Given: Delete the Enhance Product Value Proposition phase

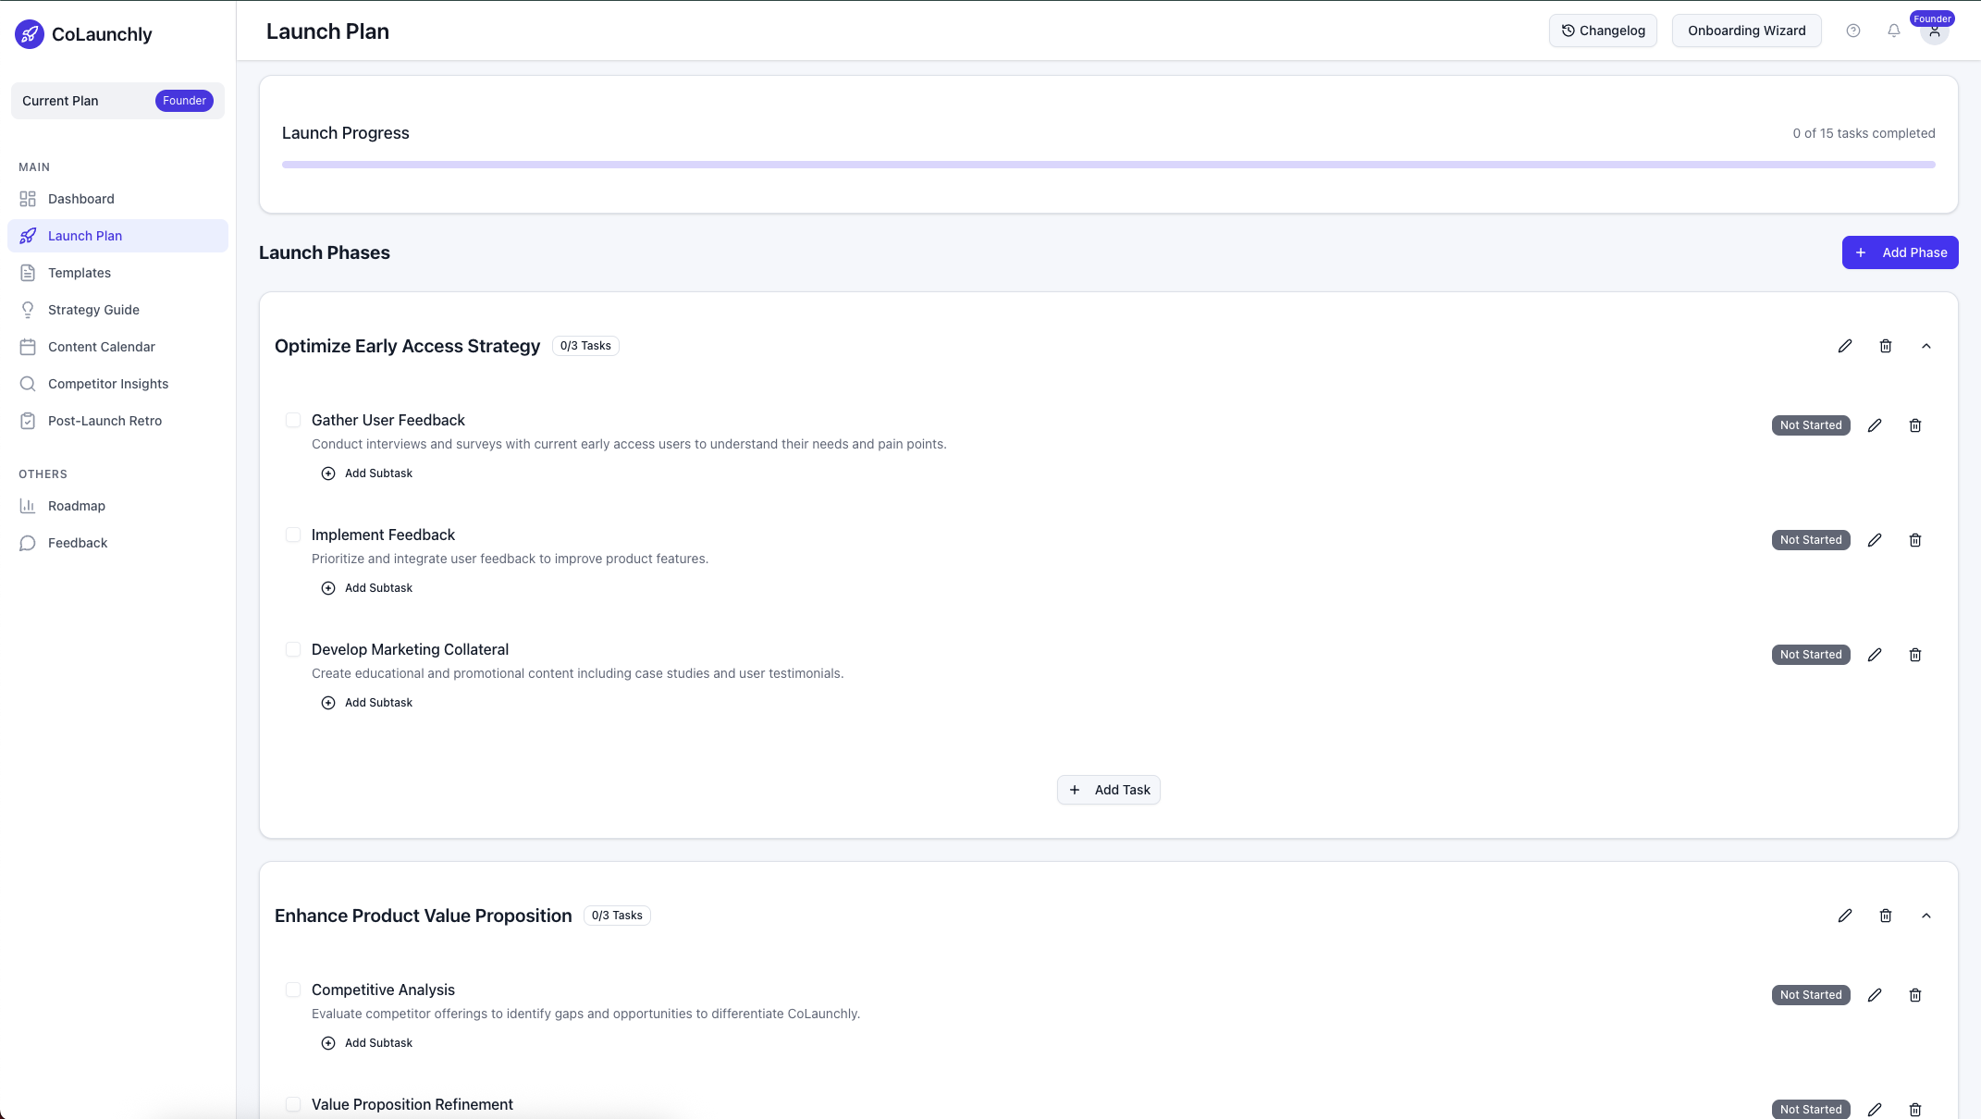Looking at the screenshot, I should pyautogui.click(x=1885, y=916).
